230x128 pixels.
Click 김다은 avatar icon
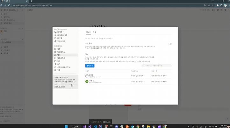87,76
